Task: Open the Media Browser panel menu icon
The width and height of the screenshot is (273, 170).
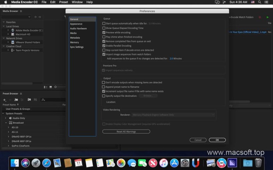Action: (x=21, y=11)
